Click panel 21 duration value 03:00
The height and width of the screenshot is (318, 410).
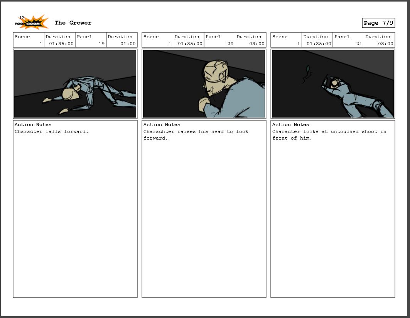pos(385,44)
